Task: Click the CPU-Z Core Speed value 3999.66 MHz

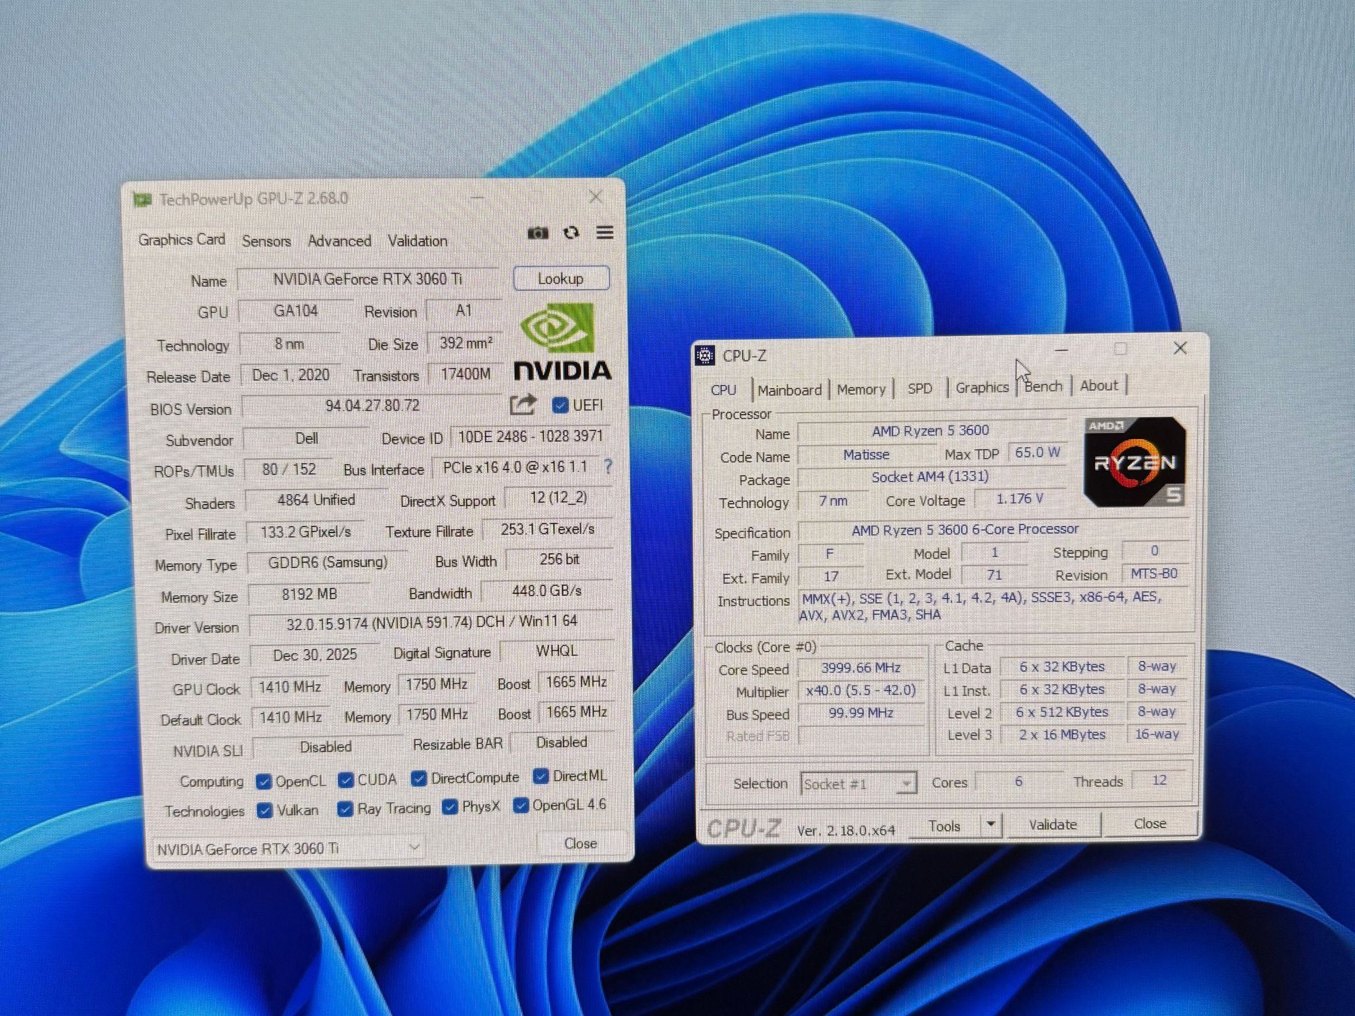Action: (861, 668)
